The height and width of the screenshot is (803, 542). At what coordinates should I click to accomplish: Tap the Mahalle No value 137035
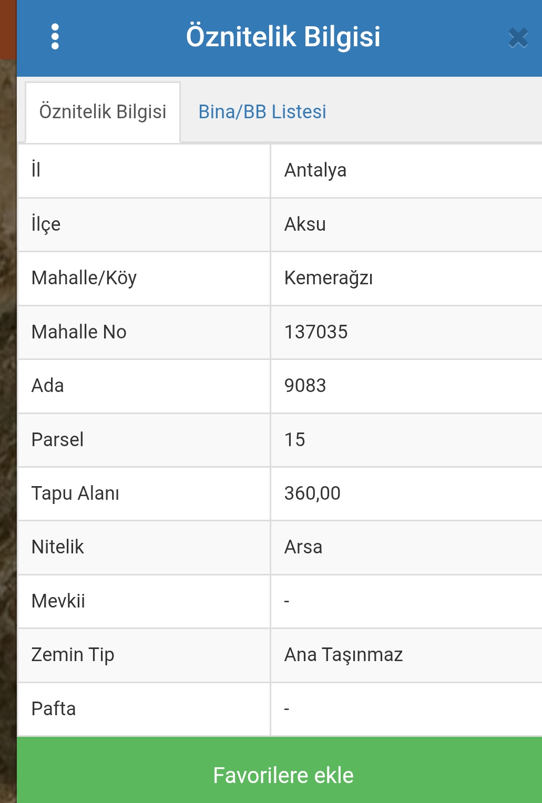pyautogui.click(x=316, y=332)
